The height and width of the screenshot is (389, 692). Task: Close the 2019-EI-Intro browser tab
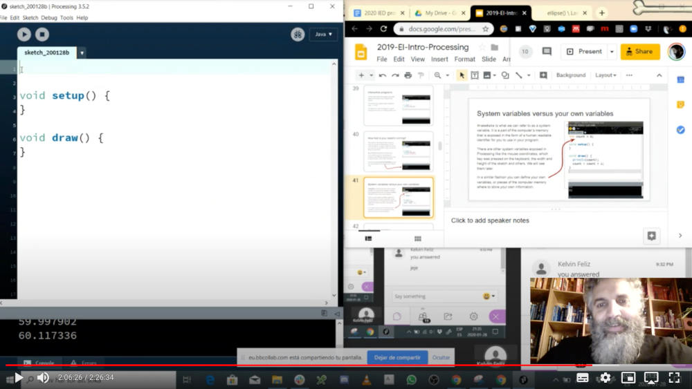tap(525, 13)
